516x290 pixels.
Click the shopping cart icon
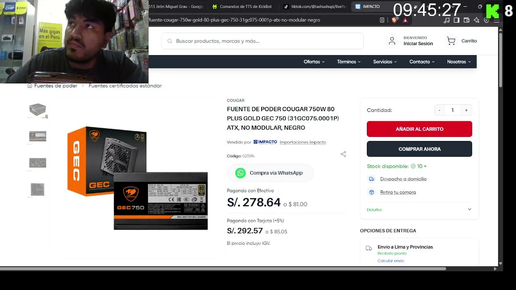click(451, 41)
